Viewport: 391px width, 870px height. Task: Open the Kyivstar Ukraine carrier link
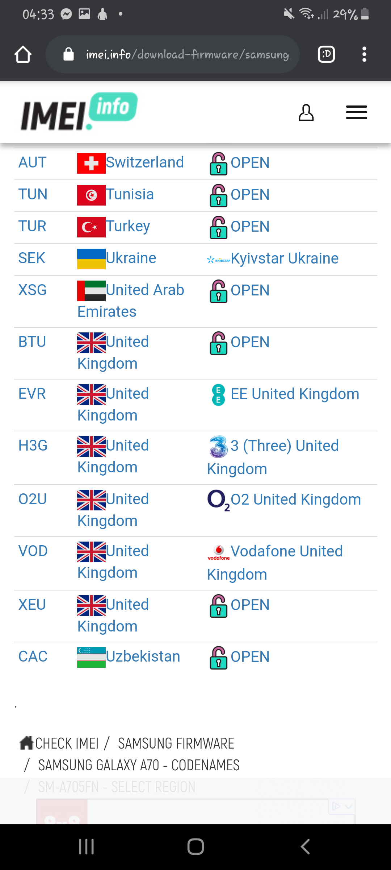[284, 258]
